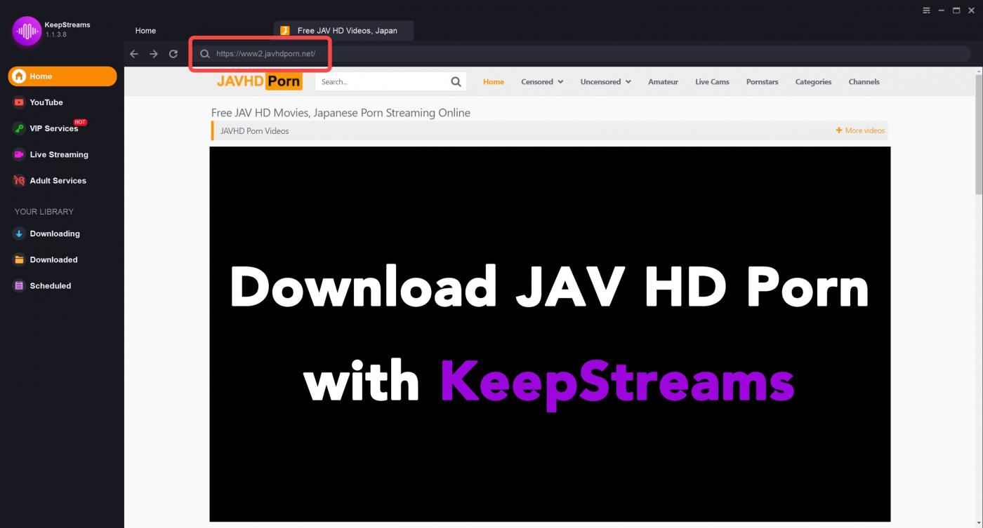Click the site search magnifier icon
The width and height of the screenshot is (983, 528).
point(456,82)
